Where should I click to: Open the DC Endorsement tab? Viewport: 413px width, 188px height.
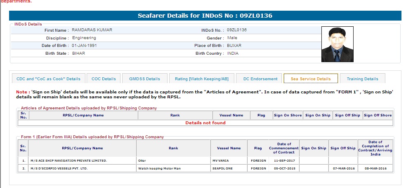(x=260, y=79)
